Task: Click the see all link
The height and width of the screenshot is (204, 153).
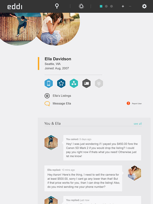Action: tap(138, 124)
